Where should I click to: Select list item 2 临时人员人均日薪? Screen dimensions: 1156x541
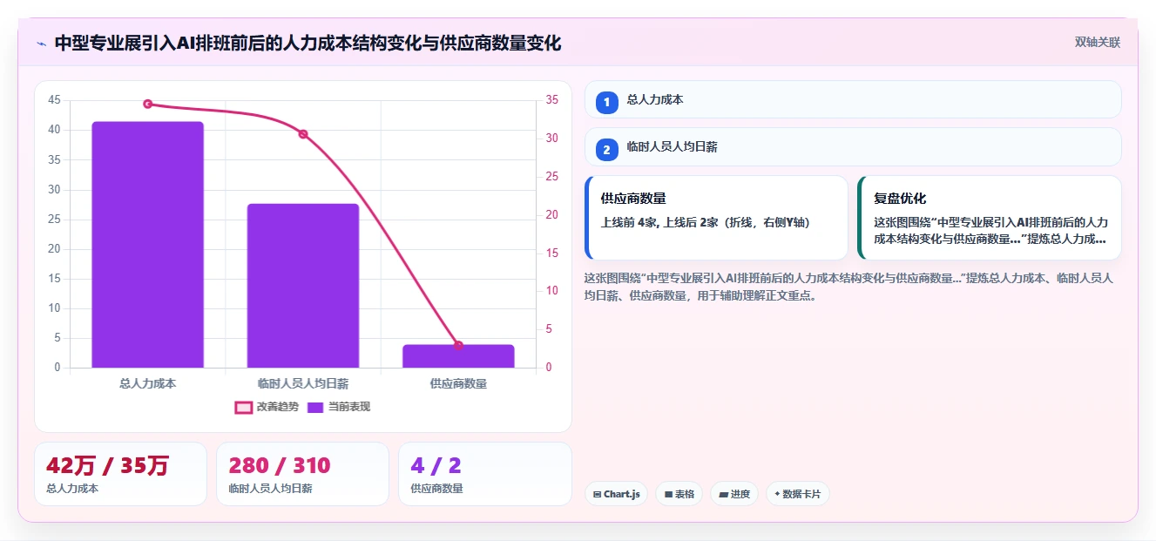tap(853, 147)
